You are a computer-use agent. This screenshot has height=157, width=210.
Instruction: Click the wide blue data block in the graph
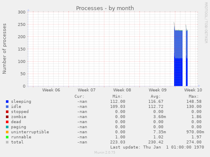[x=178, y=58]
